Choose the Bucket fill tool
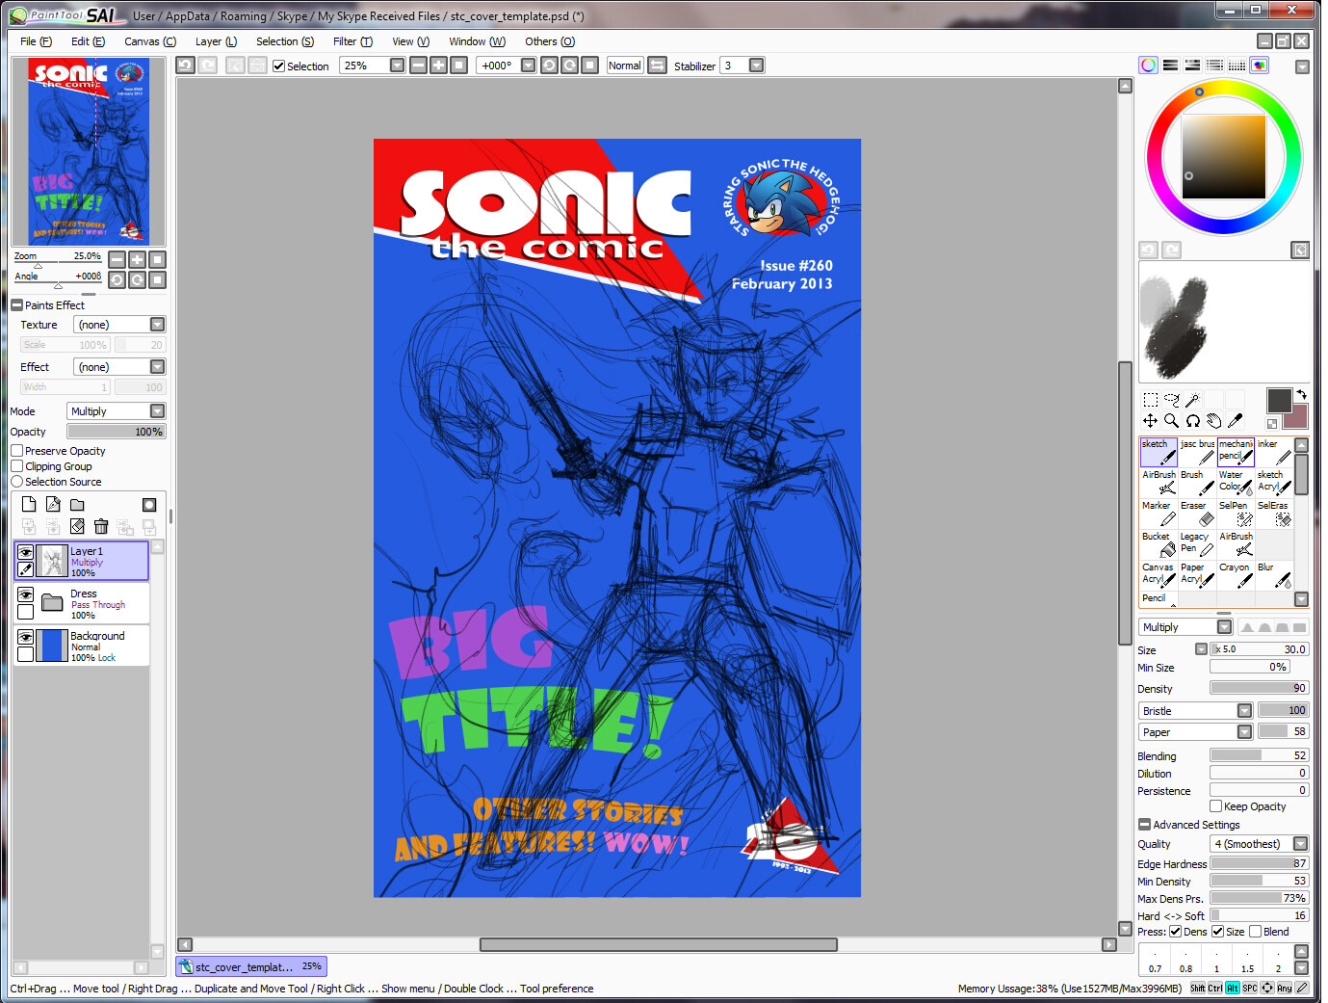1328x1003 pixels. (x=1159, y=544)
